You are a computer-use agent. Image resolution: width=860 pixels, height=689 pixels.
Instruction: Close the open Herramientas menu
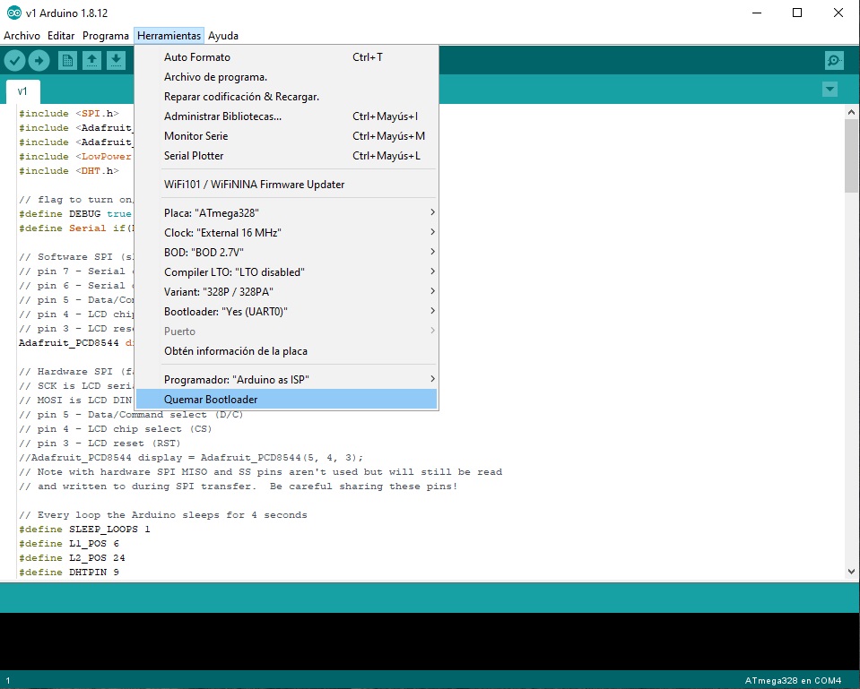[169, 36]
